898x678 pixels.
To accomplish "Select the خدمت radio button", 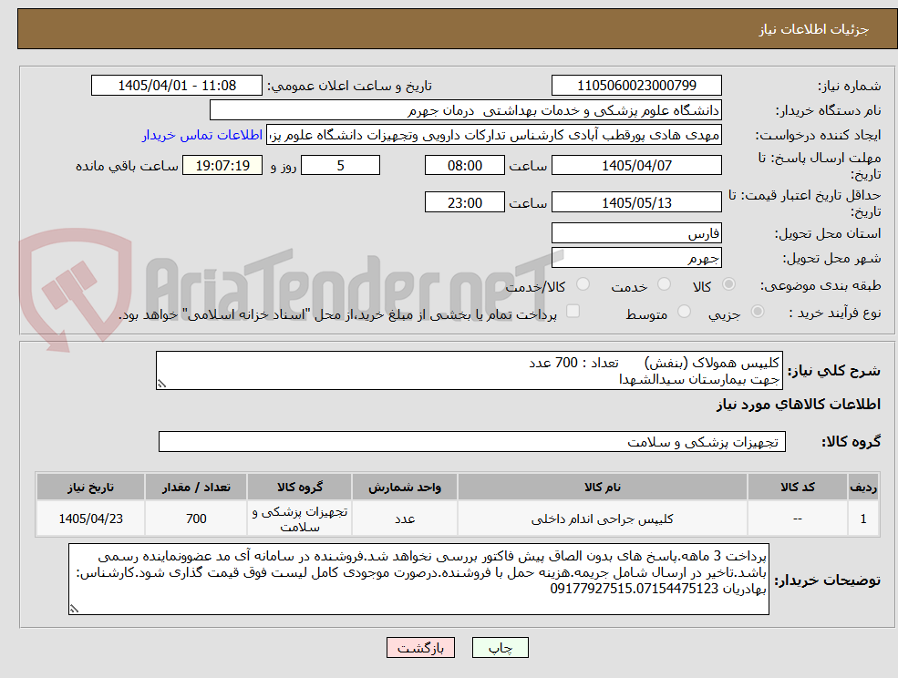I will click(x=665, y=284).
